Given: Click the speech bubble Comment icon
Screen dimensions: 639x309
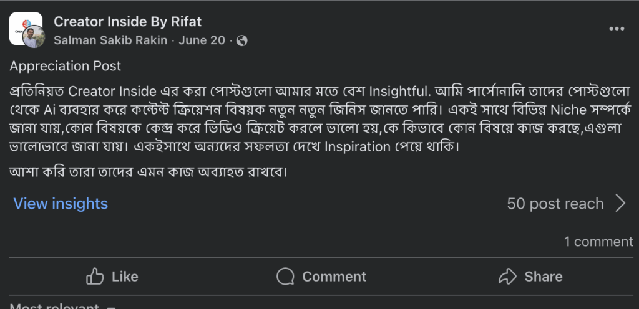Looking at the screenshot, I should click(x=285, y=276).
